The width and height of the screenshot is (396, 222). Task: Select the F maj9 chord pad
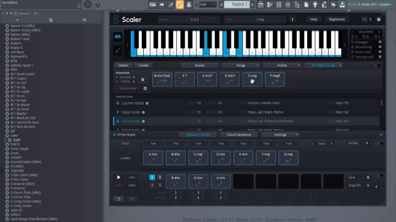pos(275,79)
